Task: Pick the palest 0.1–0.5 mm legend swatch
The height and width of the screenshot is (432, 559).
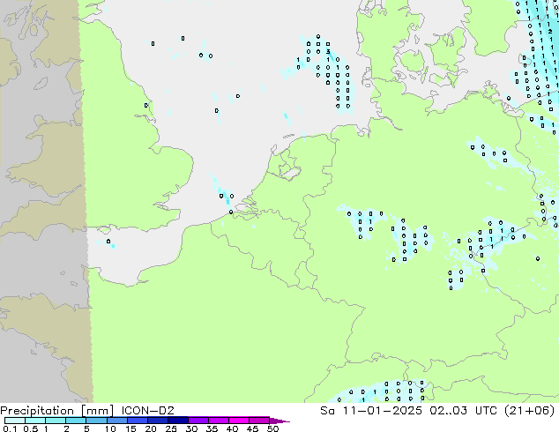Action: point(15,421)
